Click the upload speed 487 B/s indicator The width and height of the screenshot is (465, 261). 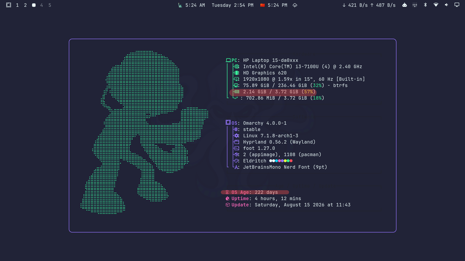point(383,5)
